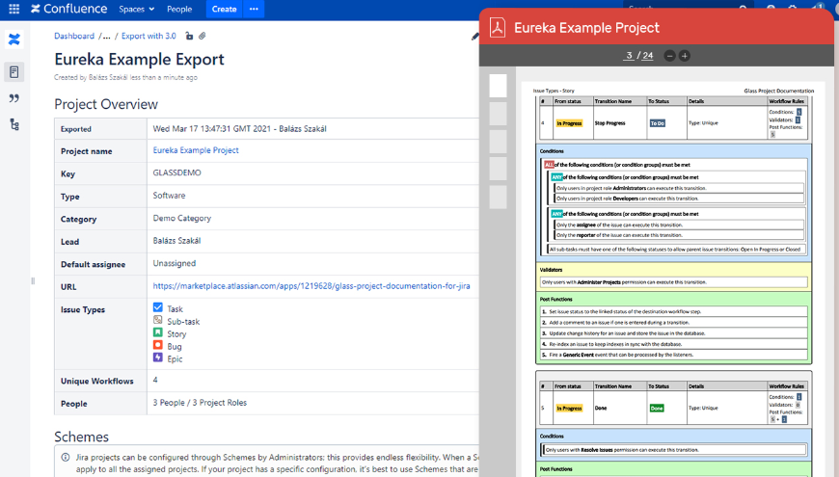Navigate to Dashboard breadcrumb
839x477 pixels.
[x=74, y=36]
